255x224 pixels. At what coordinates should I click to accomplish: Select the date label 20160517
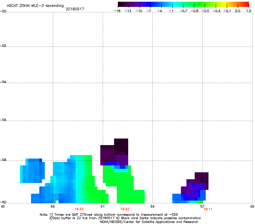75,9
